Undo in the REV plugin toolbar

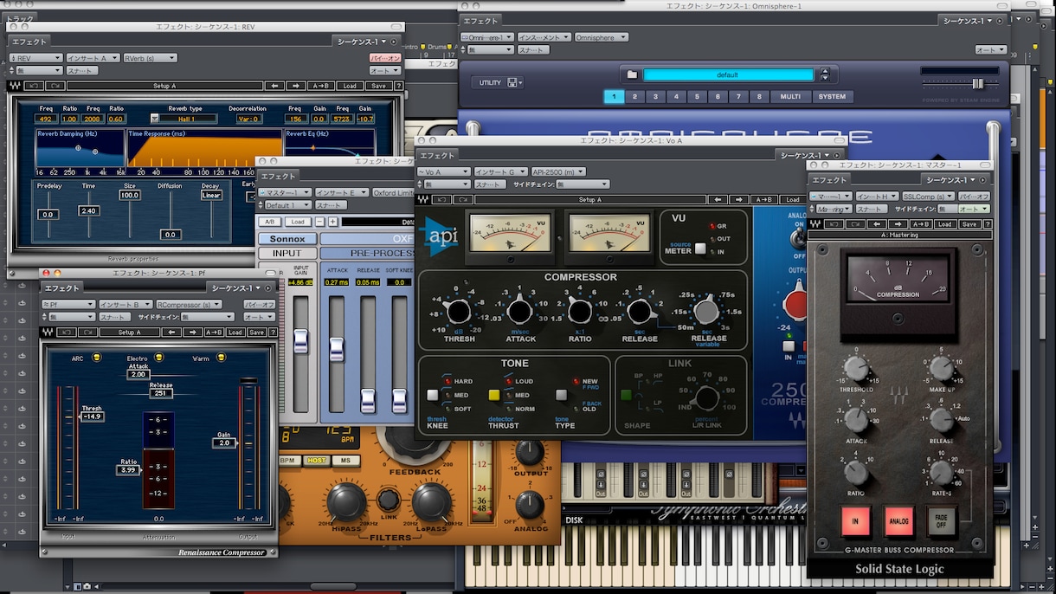(x=34, y=86)
